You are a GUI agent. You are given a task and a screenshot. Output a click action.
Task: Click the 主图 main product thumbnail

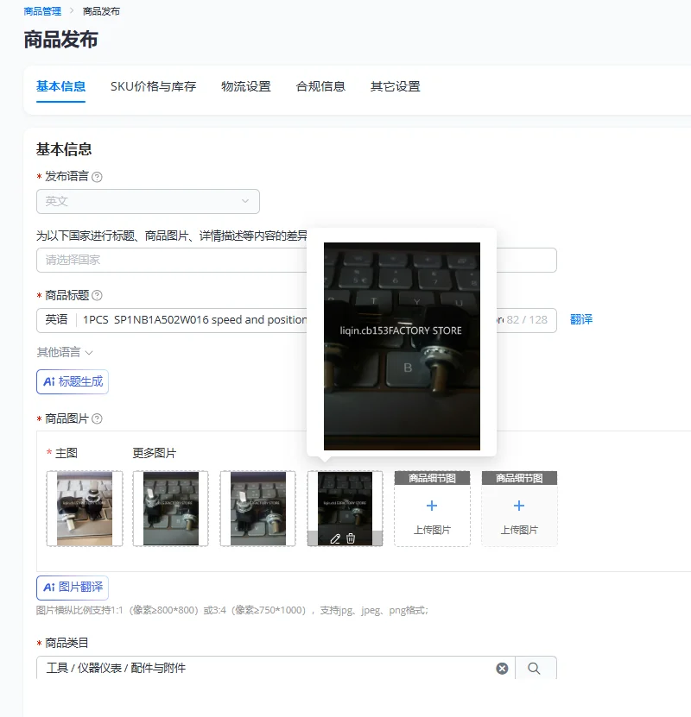[85, 509]
